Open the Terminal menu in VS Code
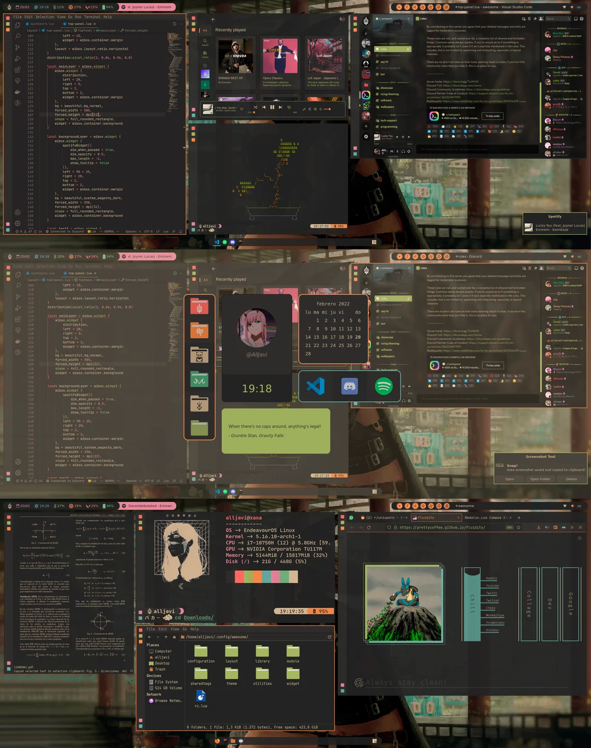Viewport: 591px width, 748px height. click(x=92, y=17)
